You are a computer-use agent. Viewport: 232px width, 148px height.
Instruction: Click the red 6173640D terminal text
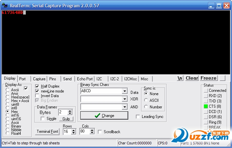[x=13, y=13]
